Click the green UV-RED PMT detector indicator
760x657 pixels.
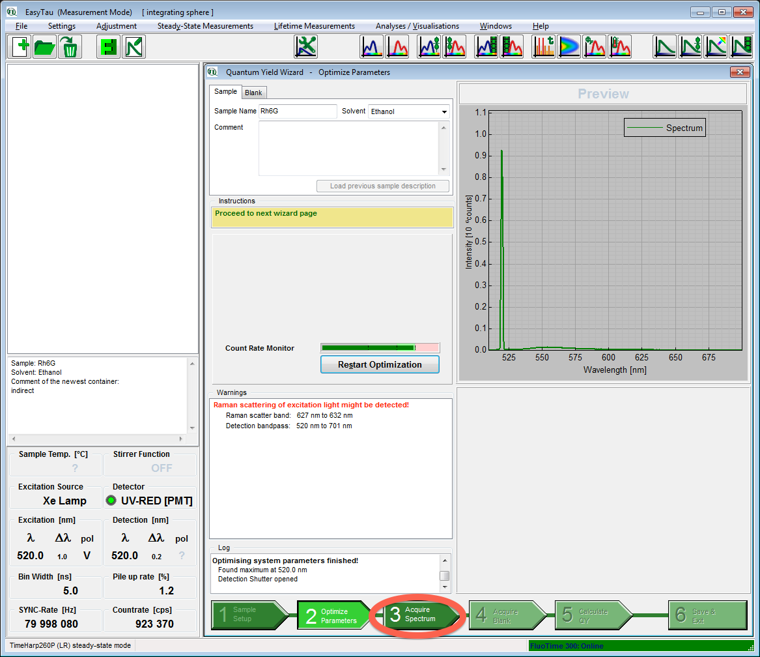111,501
